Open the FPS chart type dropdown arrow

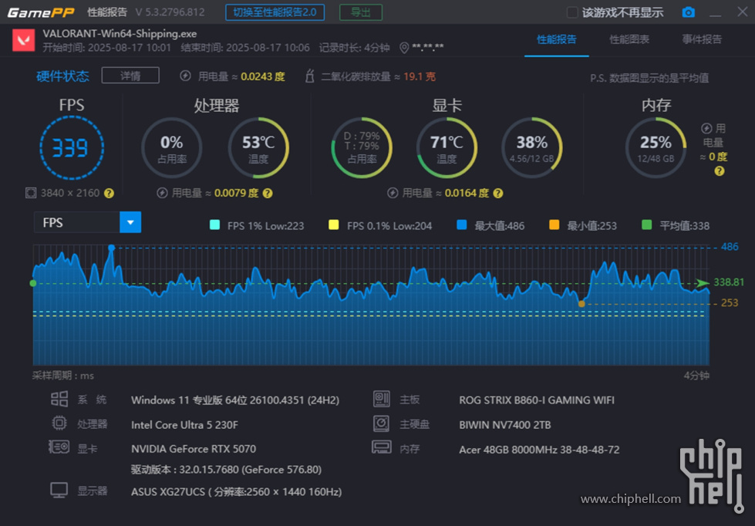[130, 223]
